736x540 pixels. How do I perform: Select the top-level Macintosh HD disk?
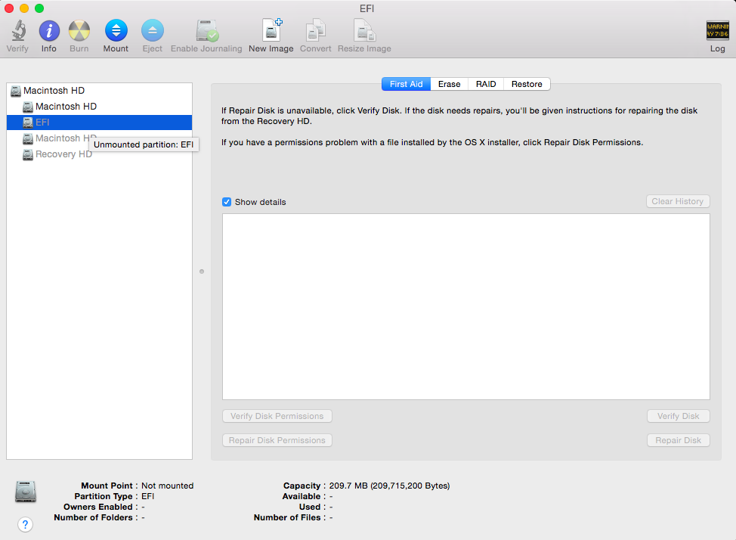pos(100,90)
